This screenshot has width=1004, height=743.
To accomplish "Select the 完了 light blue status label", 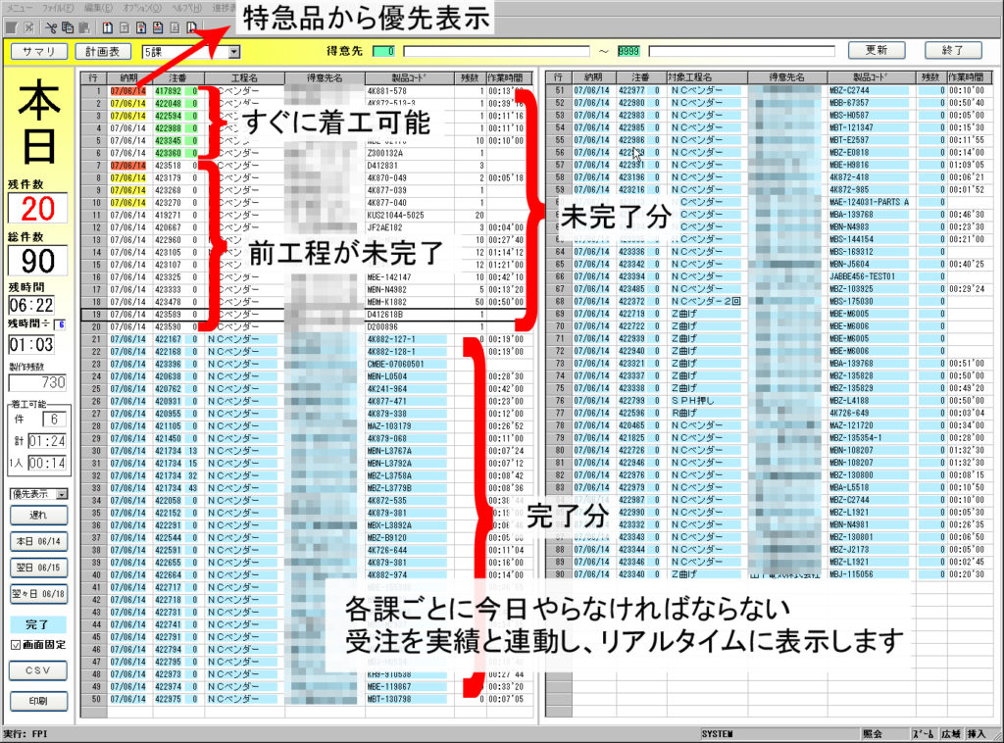I will click(x=39, y=624).
